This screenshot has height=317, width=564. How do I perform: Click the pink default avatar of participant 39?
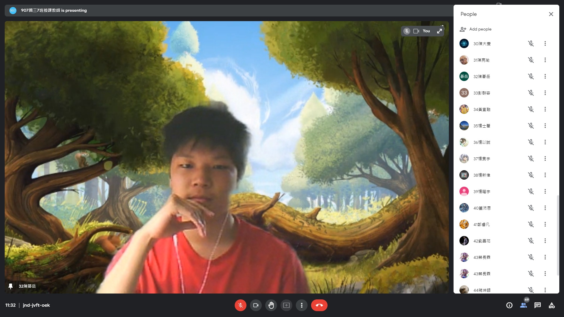464,191
